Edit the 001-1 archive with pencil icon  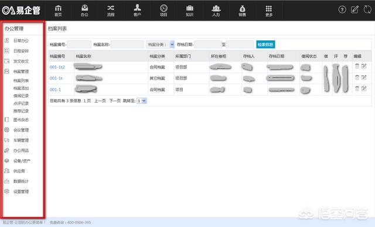[364, 88]
